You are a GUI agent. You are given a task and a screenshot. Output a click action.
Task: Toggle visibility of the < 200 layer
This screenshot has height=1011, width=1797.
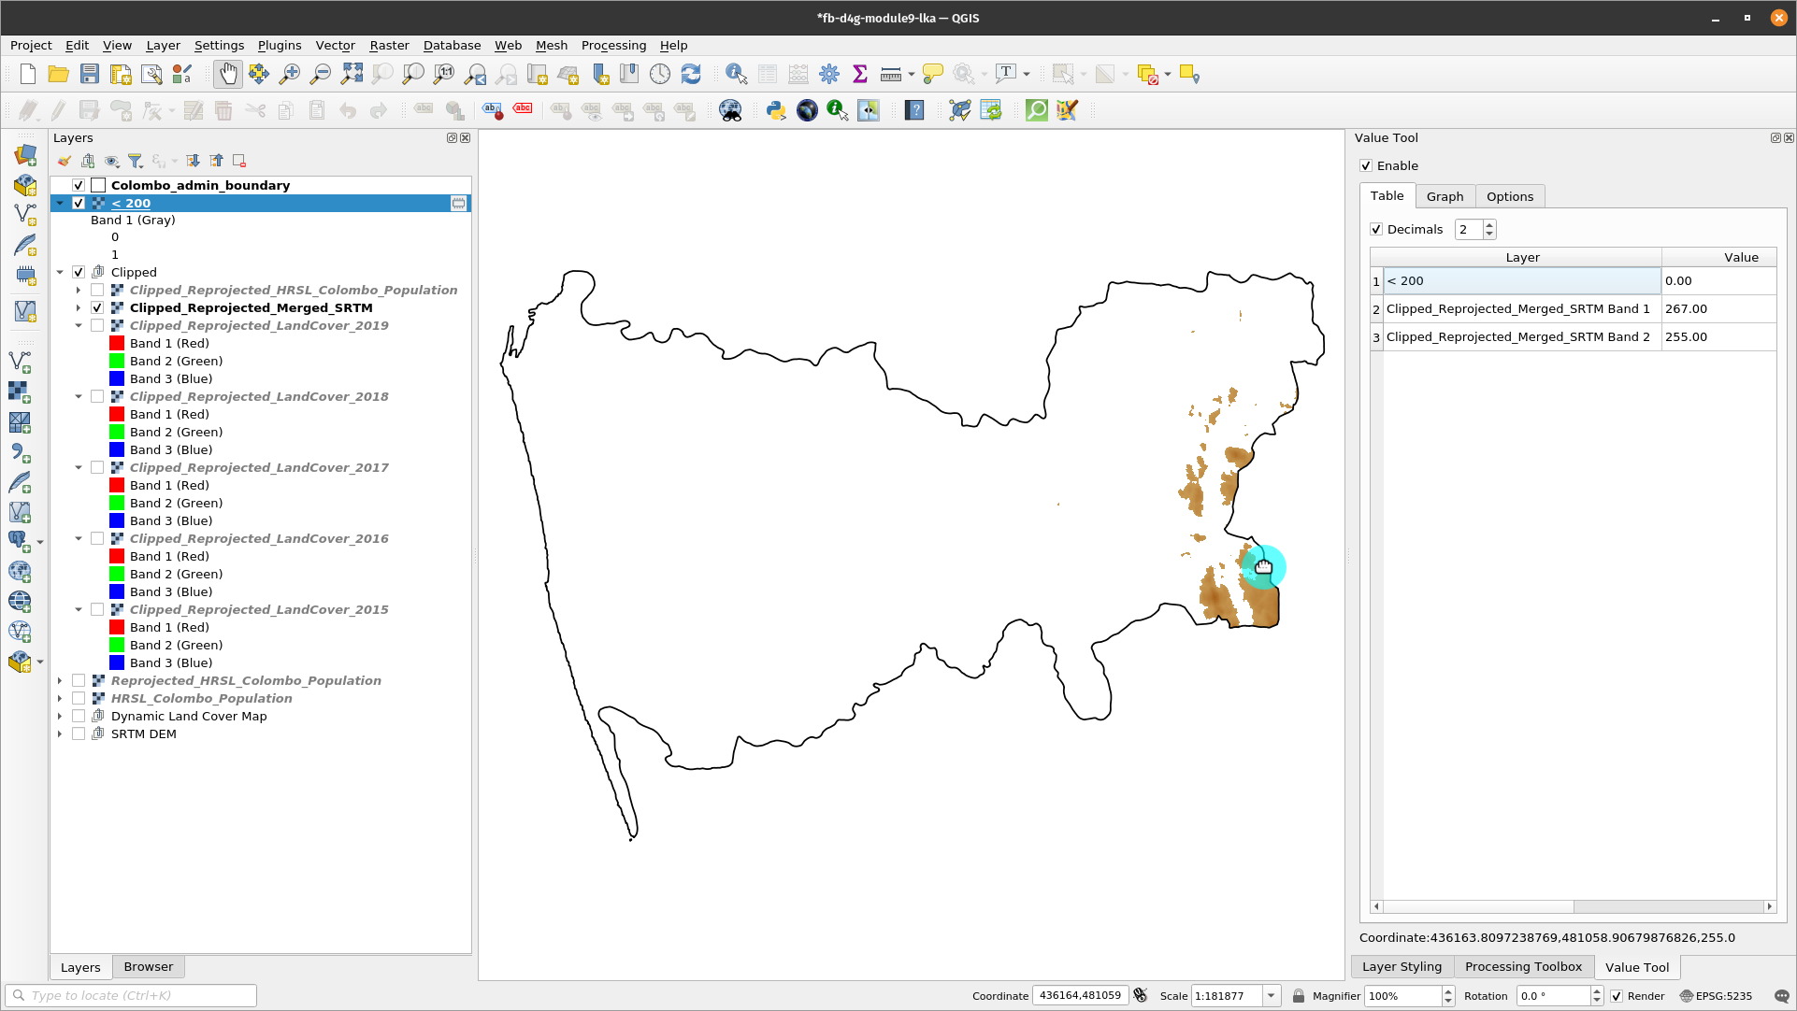pos(79,204)
